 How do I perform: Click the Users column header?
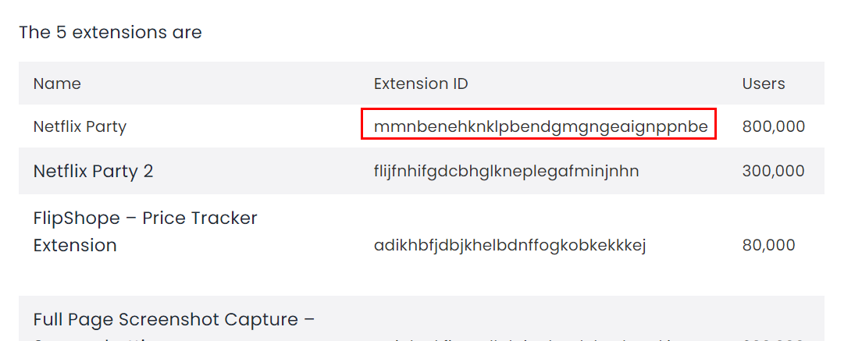click(764, 83)
